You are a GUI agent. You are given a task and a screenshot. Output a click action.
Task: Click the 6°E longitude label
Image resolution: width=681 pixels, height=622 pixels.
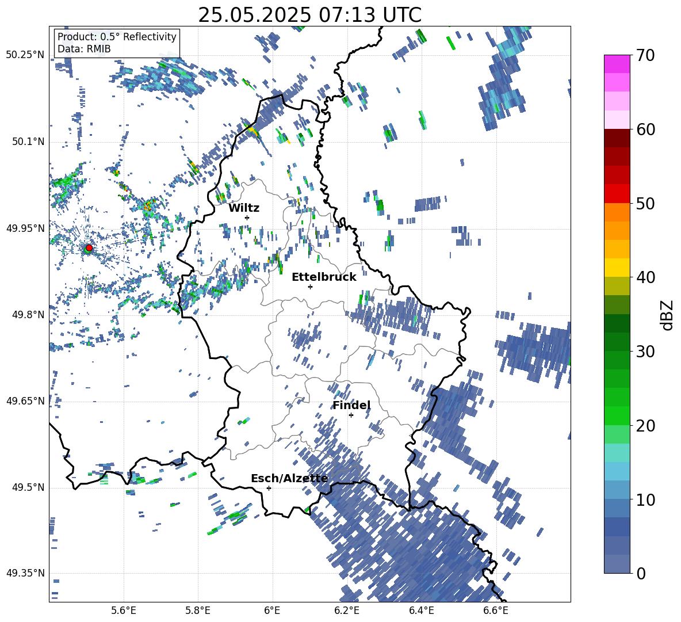tap(272, 611)
